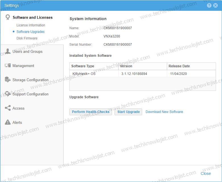Click the system name value CKM00161900007
The image size is (222, 182).
coord(118,28)
